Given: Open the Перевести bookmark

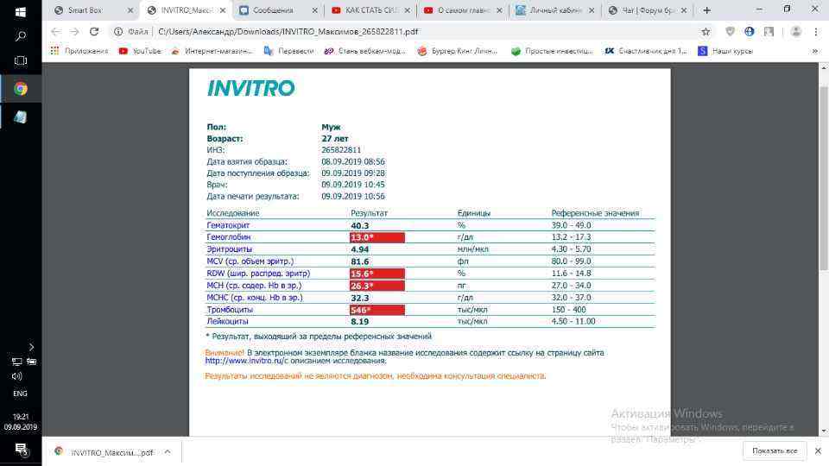Looking at the screenshot, I should (x=289, y=51).
